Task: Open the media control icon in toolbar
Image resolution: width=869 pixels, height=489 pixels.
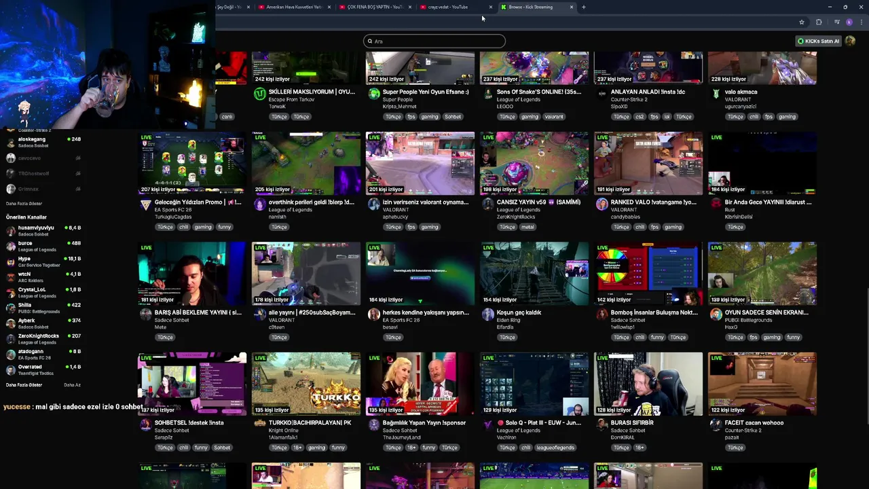Action: 837,22
